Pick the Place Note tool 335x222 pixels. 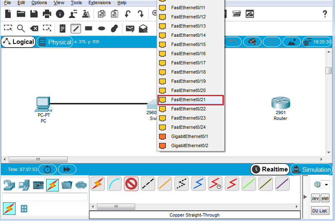coord(63,28)
